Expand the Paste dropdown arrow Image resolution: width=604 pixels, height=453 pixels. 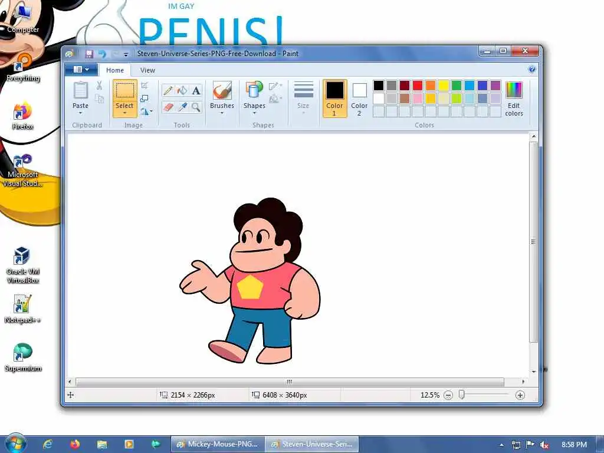[x=80, y=113]
